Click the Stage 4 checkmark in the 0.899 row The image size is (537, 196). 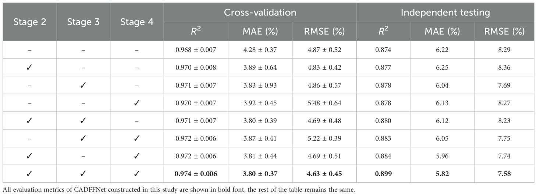click(137, 174)
